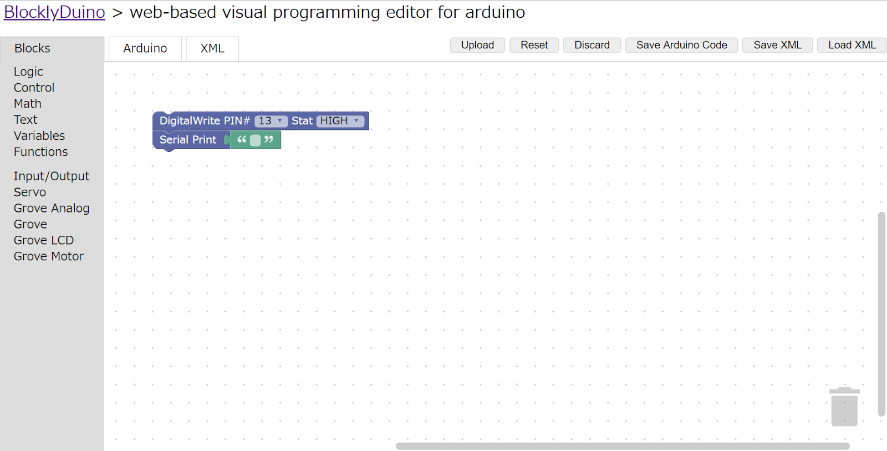Open the Input/Output block category
The height and width of the screenshot is (451, 887).
51,176
